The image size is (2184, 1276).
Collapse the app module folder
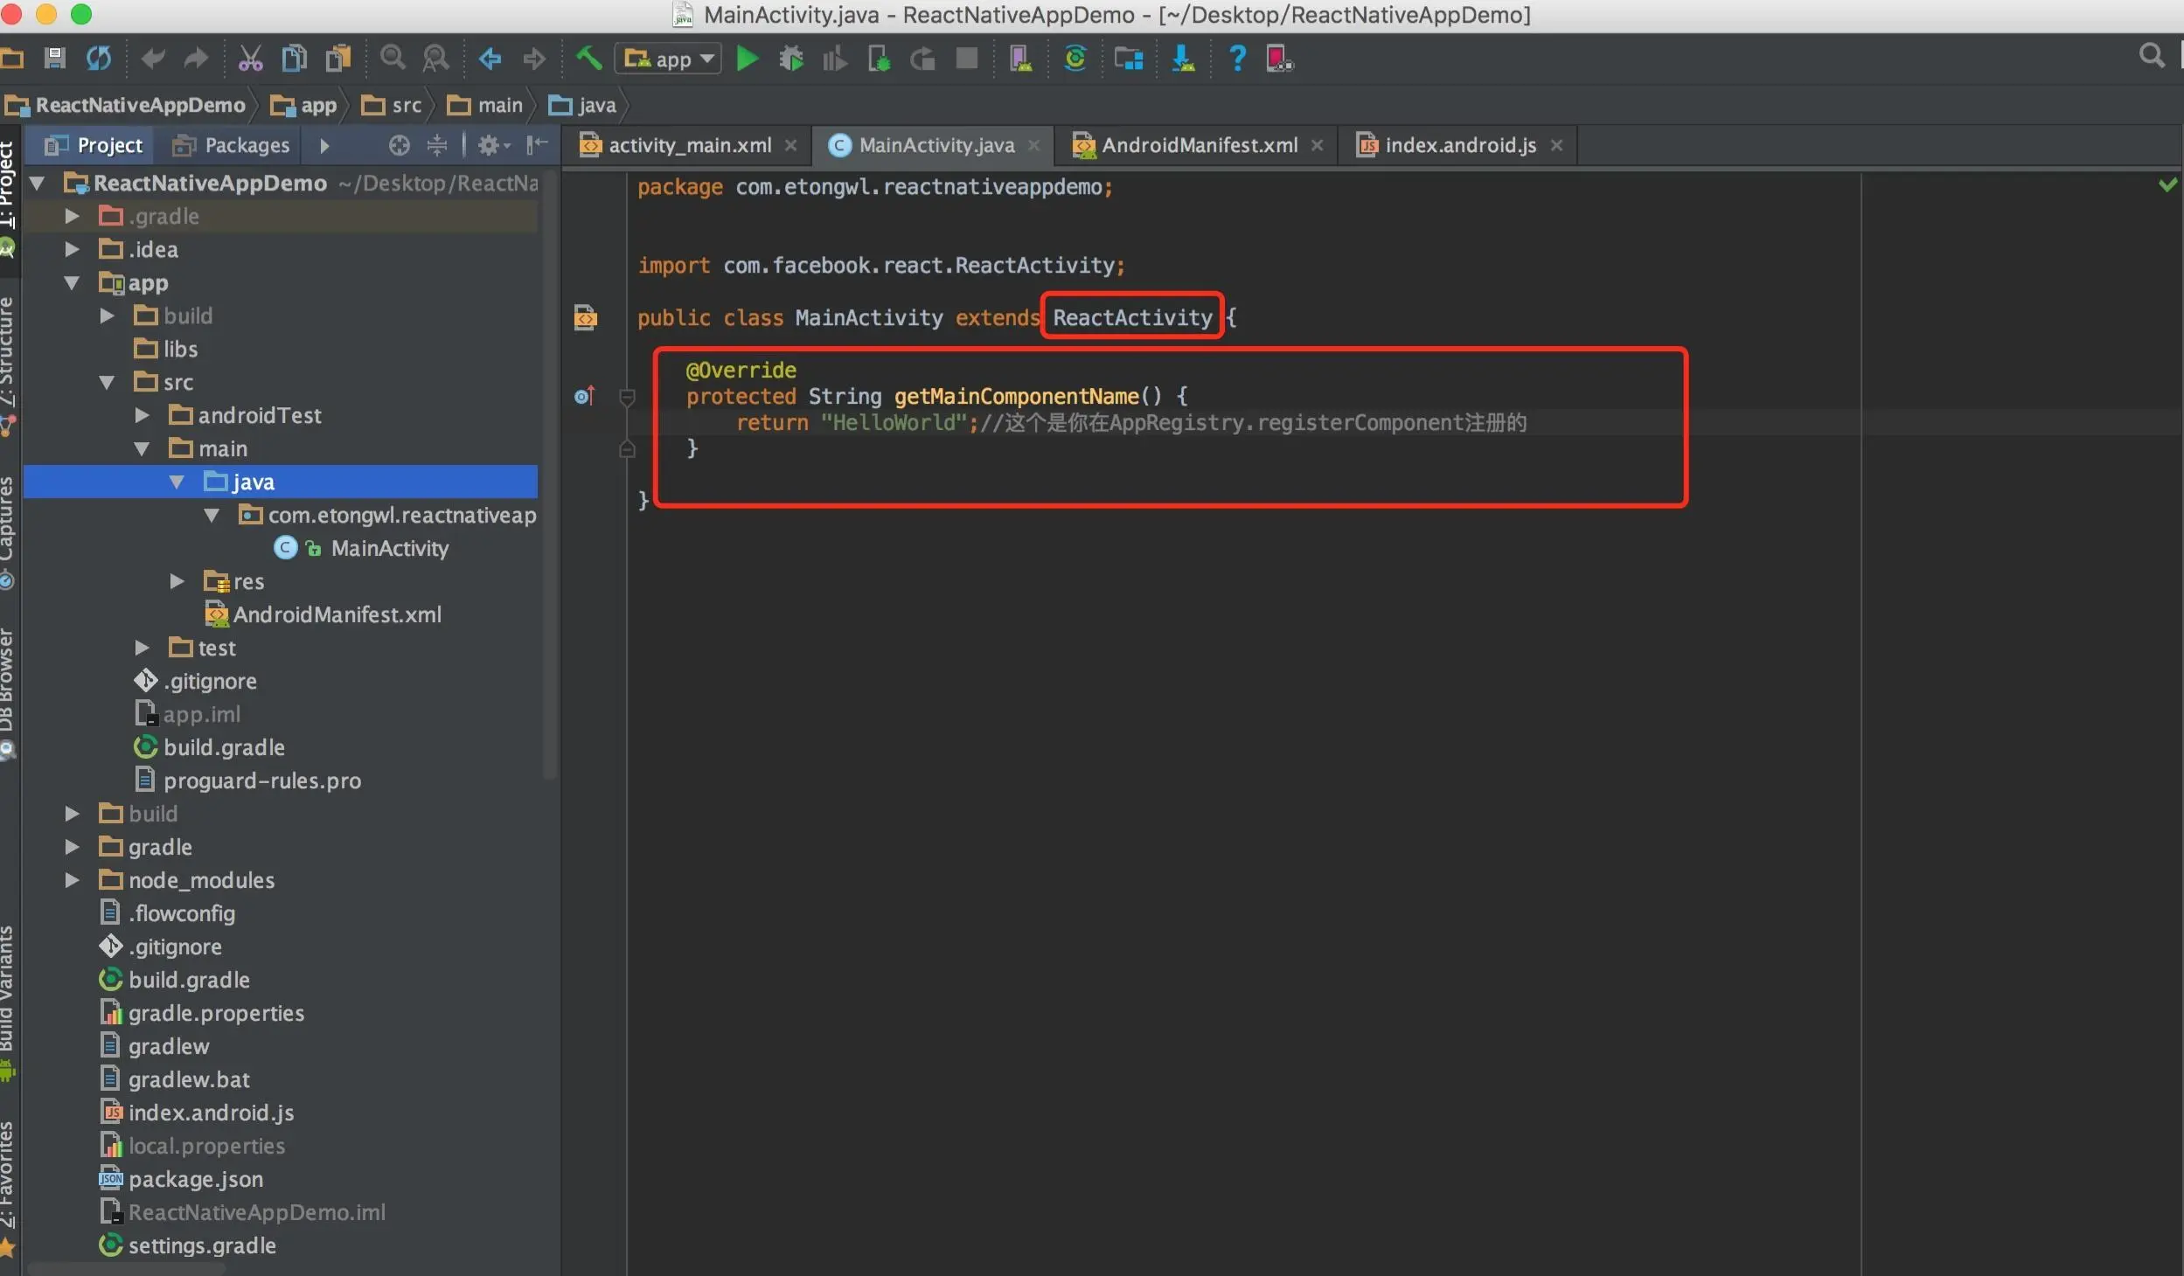click(73, 283)
